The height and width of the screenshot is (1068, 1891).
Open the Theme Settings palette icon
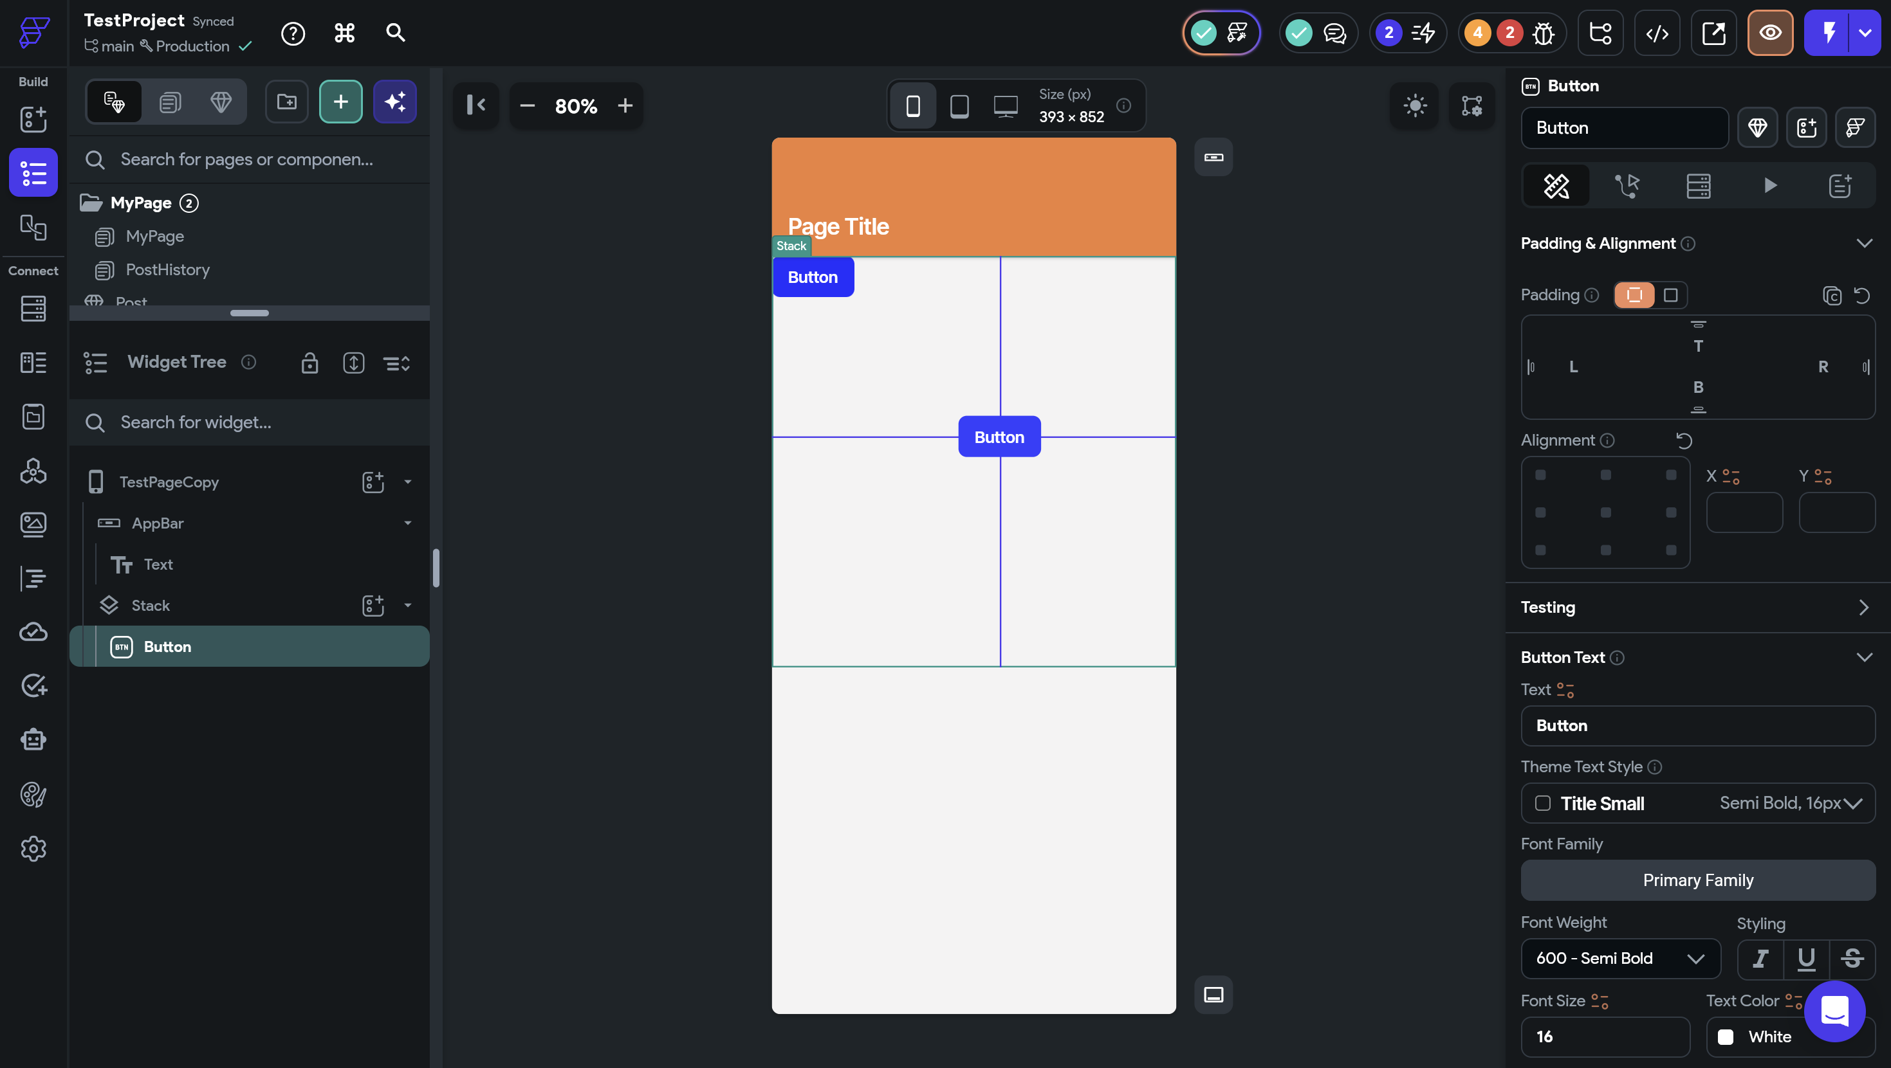pyautogui.click(x=33, y=794)
